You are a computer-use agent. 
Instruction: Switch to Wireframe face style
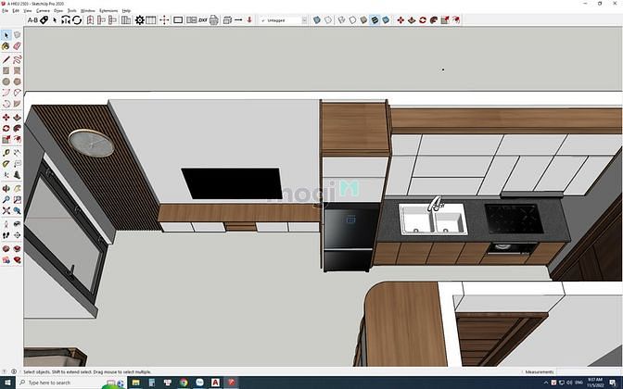click(x=341, y=19)
